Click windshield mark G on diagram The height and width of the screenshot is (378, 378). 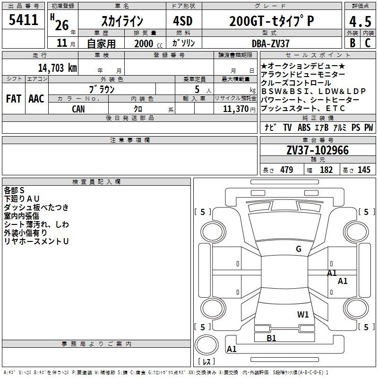click(x=299, y=249)
